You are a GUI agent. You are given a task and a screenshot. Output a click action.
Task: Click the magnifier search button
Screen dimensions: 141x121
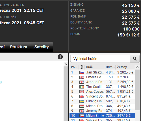coord(135,59)
